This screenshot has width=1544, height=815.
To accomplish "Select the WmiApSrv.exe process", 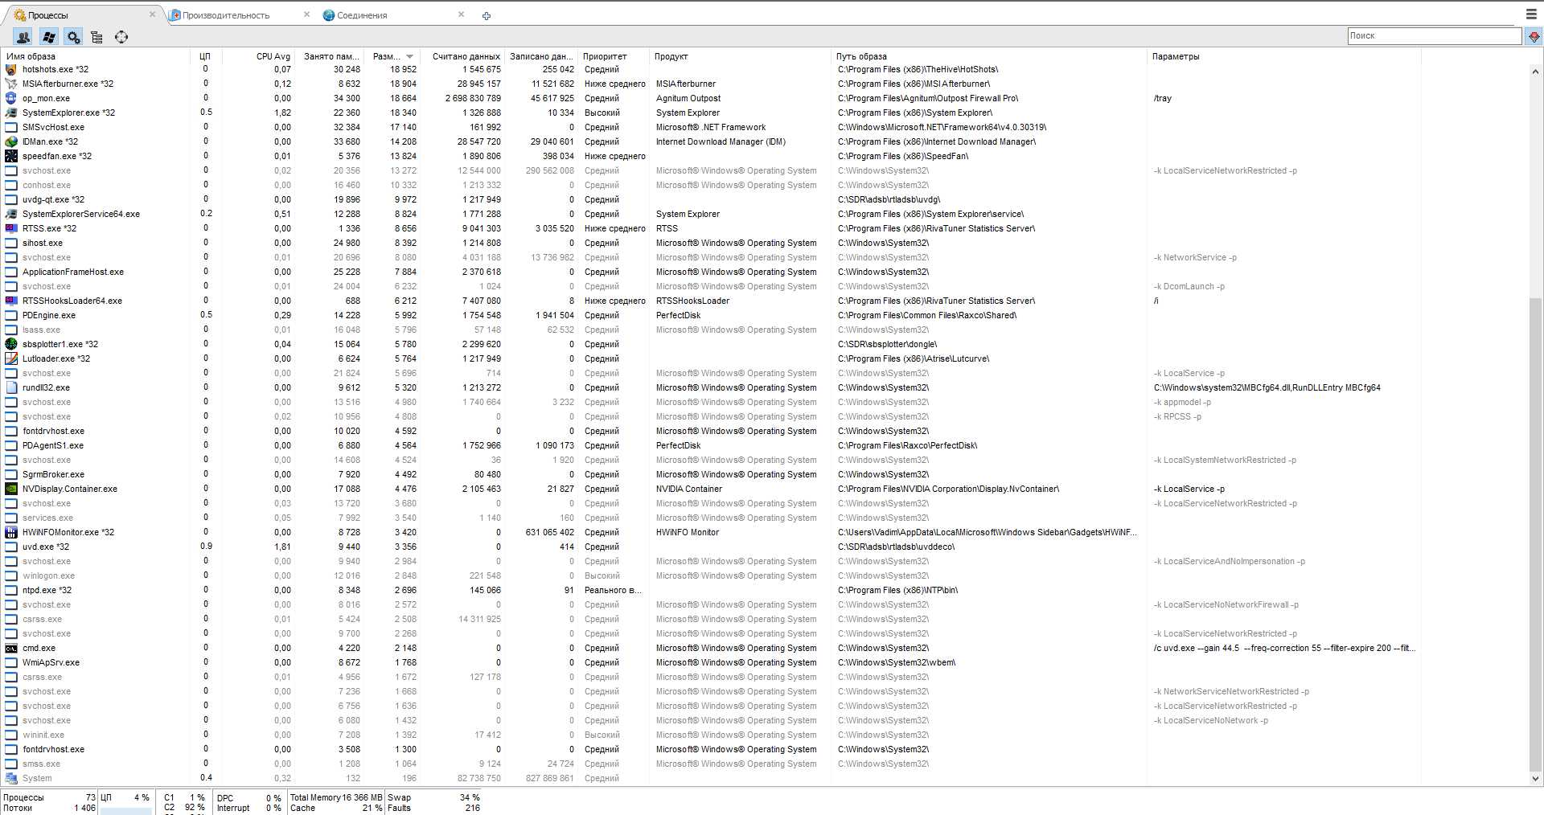I will click(51, 662).
